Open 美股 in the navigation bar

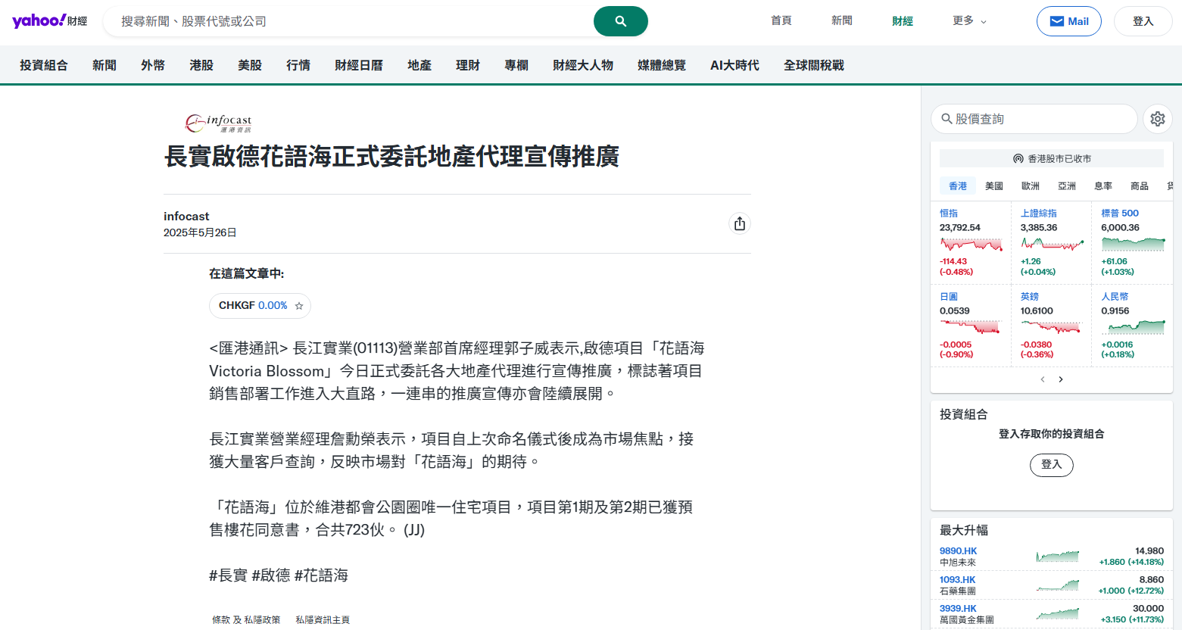(250, 65)
